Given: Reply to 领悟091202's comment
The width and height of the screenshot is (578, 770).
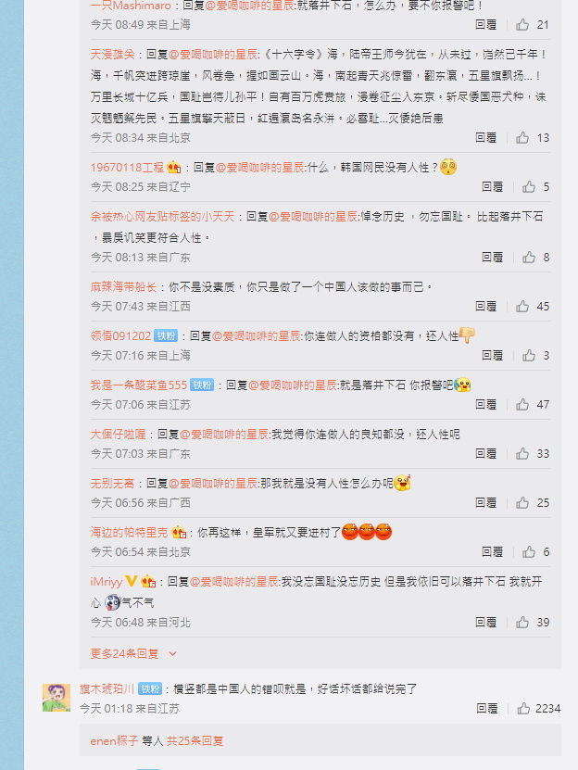Looking at the screenshot, I should (492, 356).
